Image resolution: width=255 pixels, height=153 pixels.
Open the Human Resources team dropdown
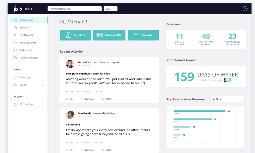[74, 9]
